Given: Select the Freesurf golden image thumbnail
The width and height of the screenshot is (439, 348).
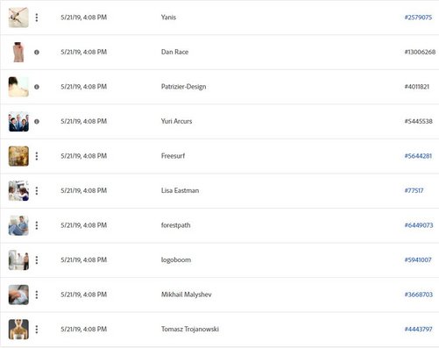Looking at the screenshot, I should coord(18,156).
